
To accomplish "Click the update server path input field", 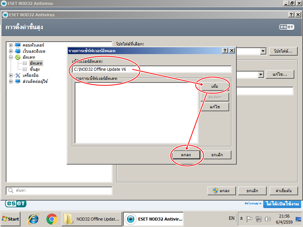I will point(152,69).
